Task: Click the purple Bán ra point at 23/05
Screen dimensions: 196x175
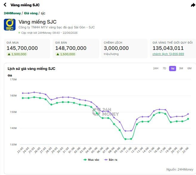Action: 23,93
